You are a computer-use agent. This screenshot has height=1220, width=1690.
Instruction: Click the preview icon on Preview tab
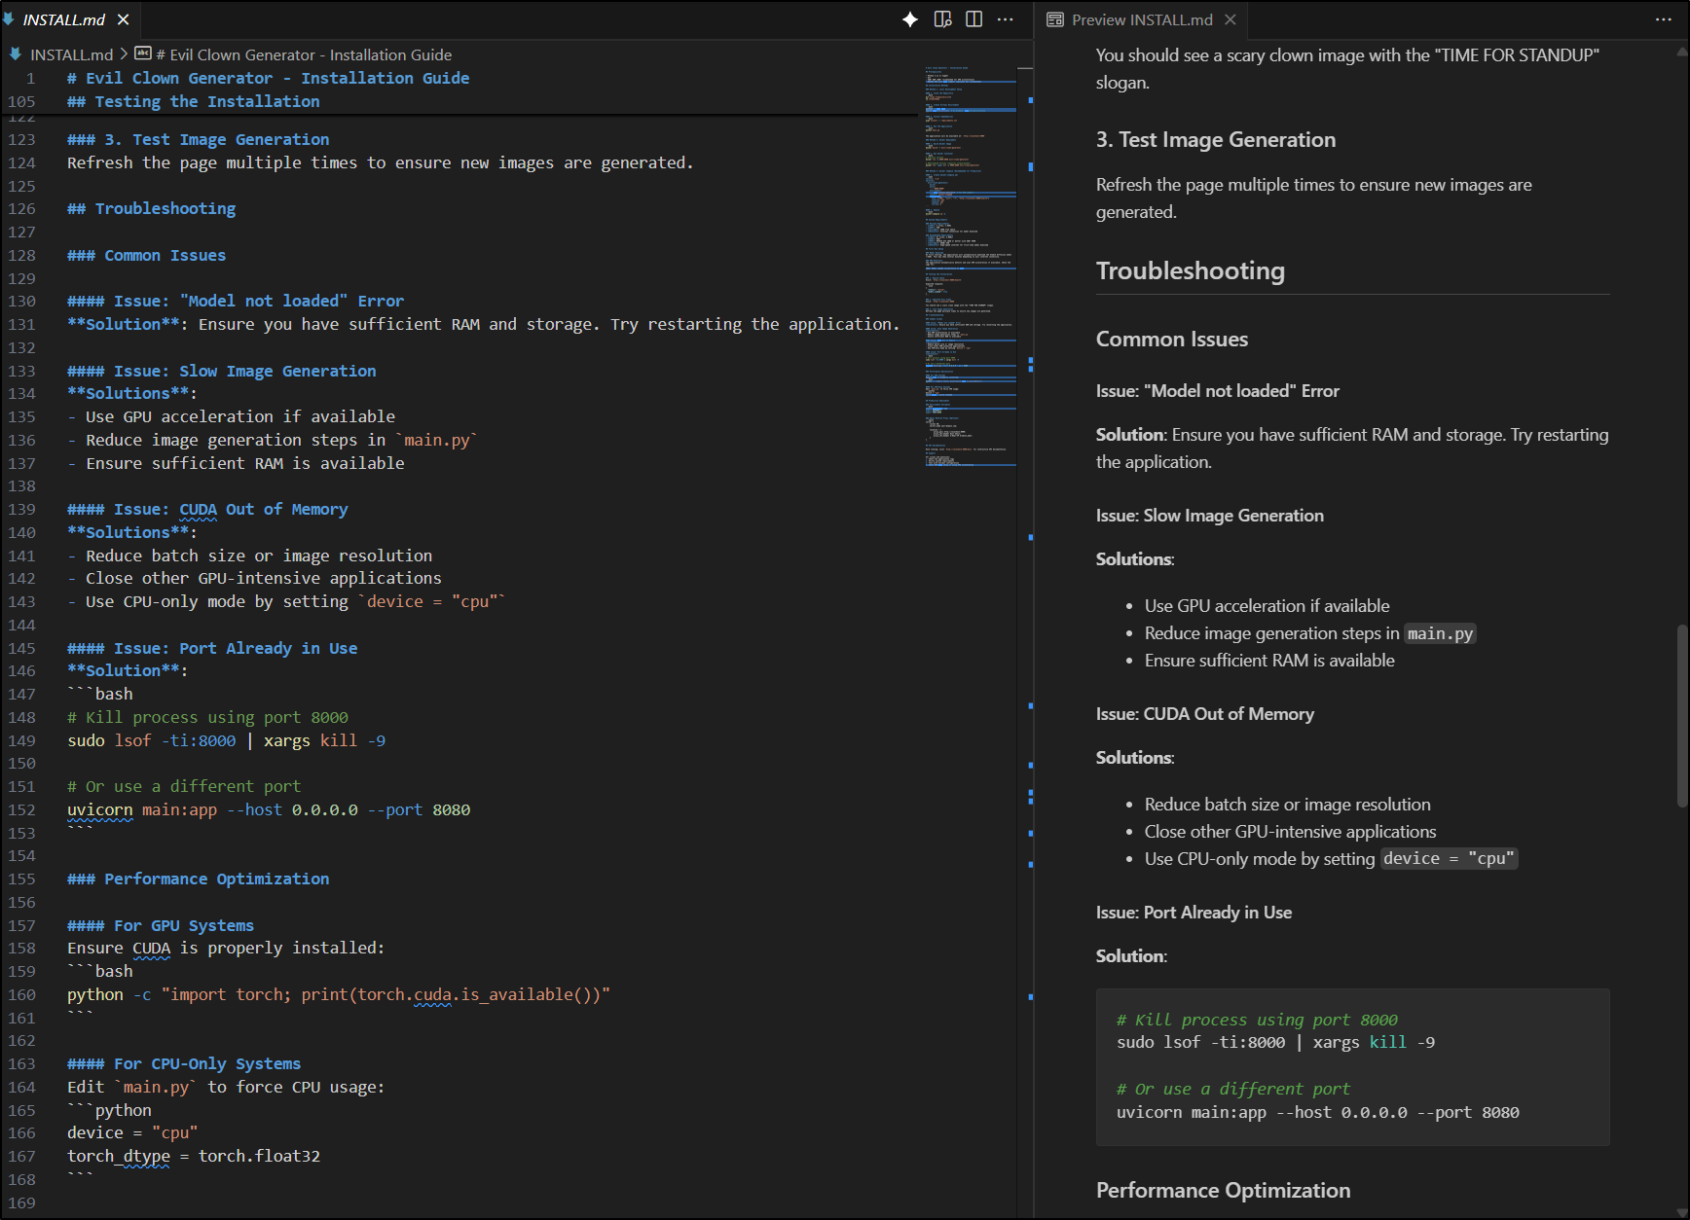[x=1055, y=19]
